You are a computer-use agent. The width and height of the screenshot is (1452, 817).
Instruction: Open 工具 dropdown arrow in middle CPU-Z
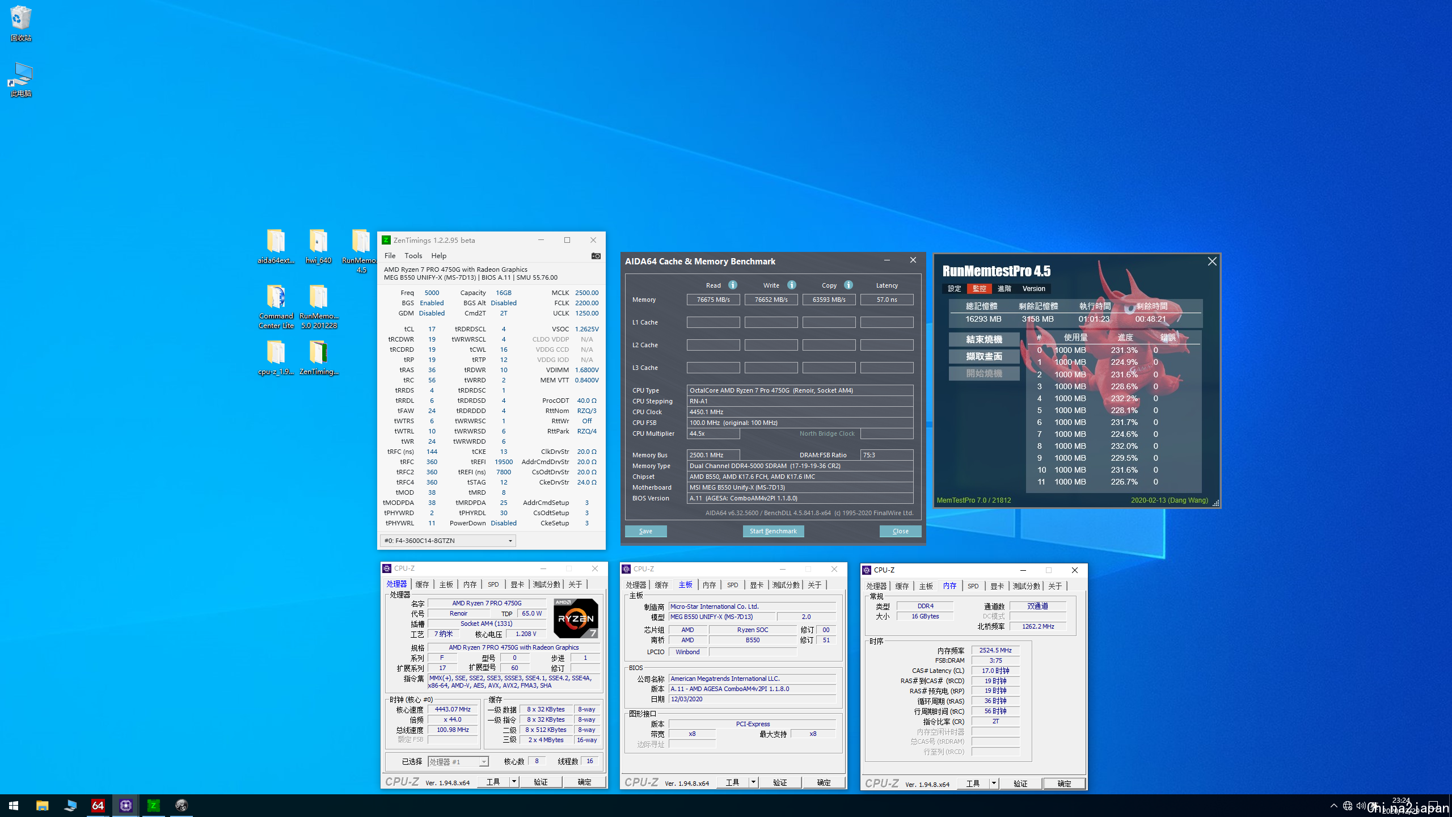(x=753, y=782)
